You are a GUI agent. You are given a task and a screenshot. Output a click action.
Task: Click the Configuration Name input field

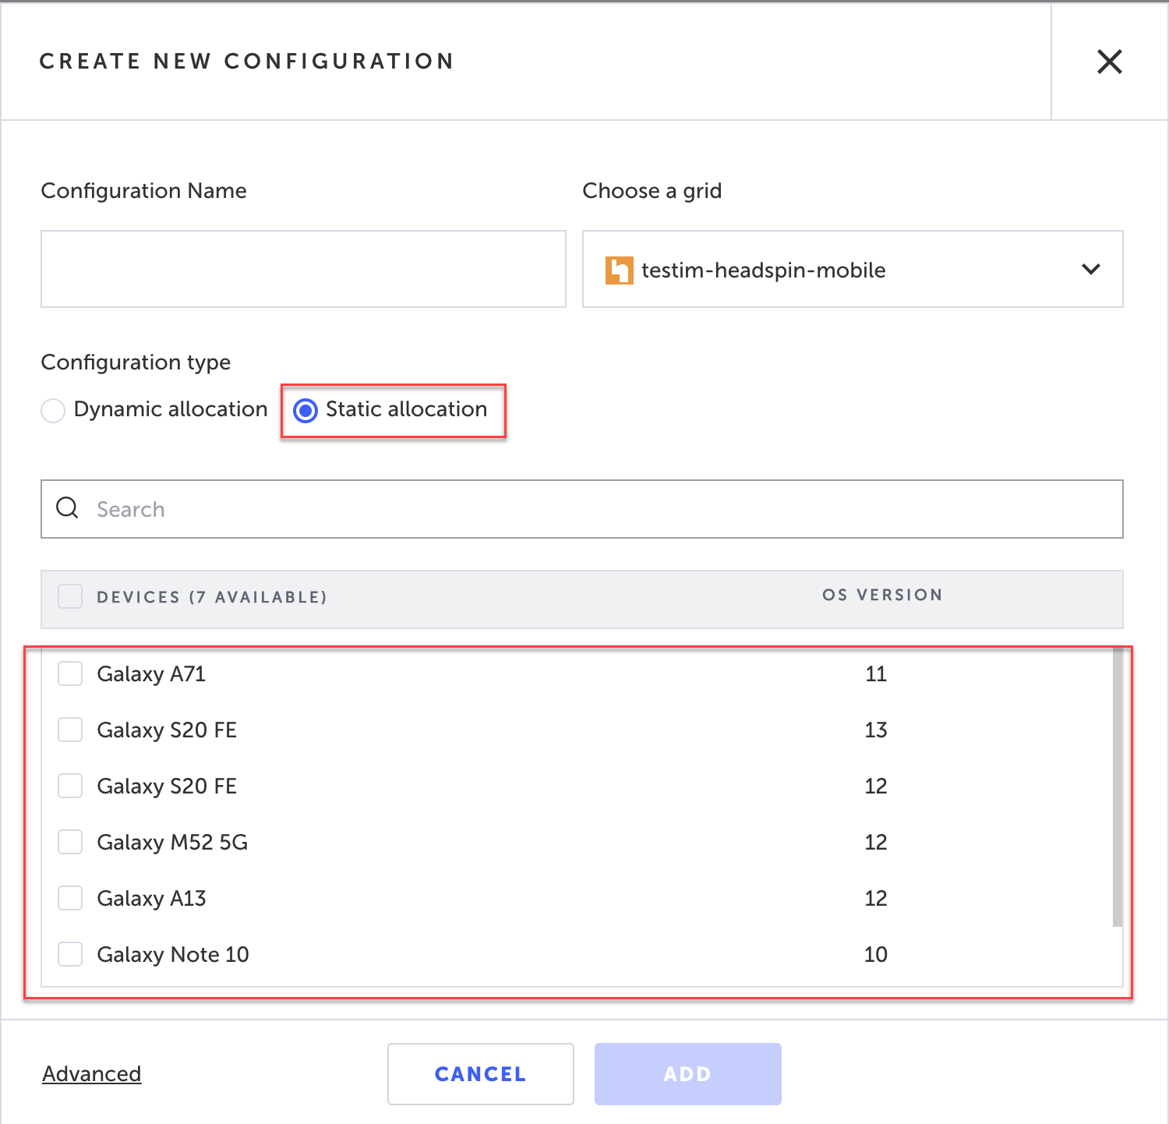(303, 269)
